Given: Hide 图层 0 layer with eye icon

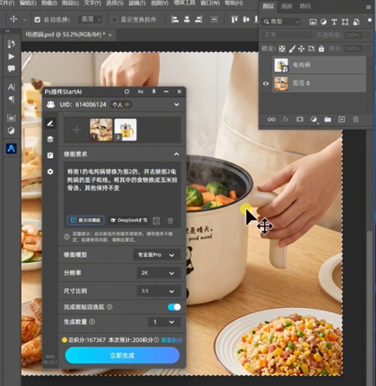Looking at the screenshot, I should (266, 83).
